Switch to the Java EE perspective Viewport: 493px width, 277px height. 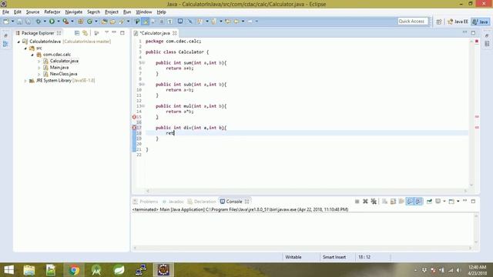coord(458,22)
